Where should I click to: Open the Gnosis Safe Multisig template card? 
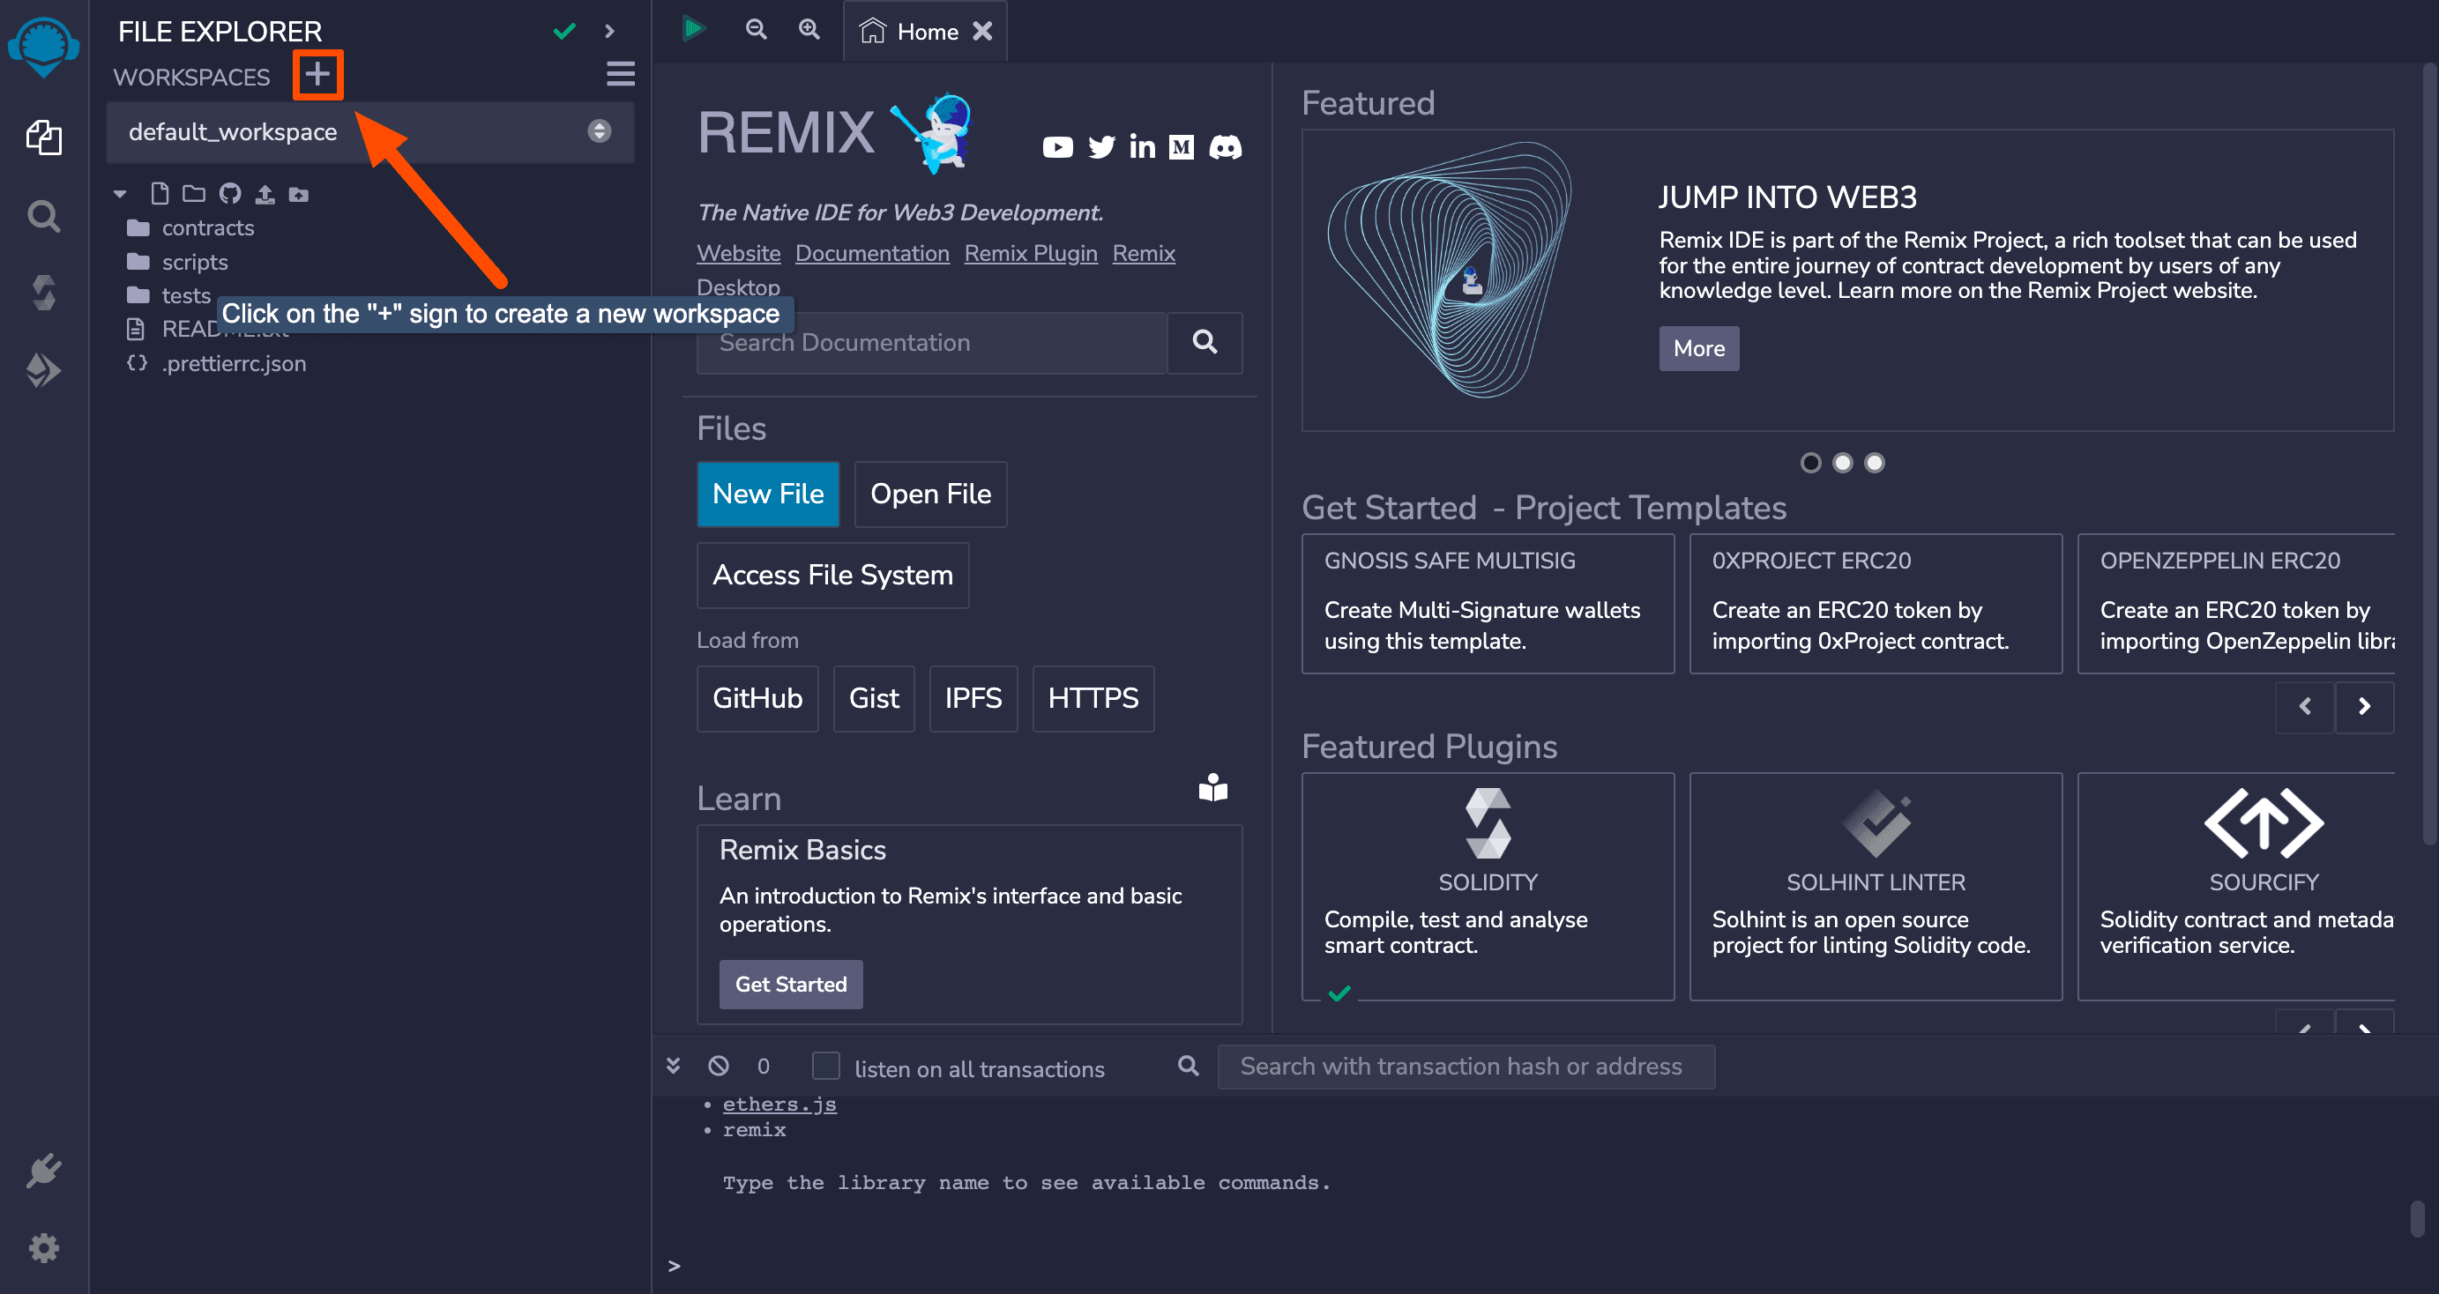point(1488,604)
